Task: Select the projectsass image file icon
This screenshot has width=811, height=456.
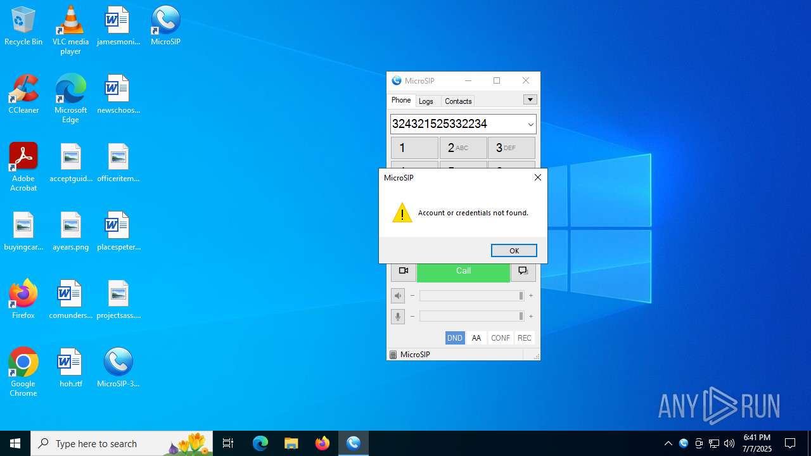Action: [118, 300]
